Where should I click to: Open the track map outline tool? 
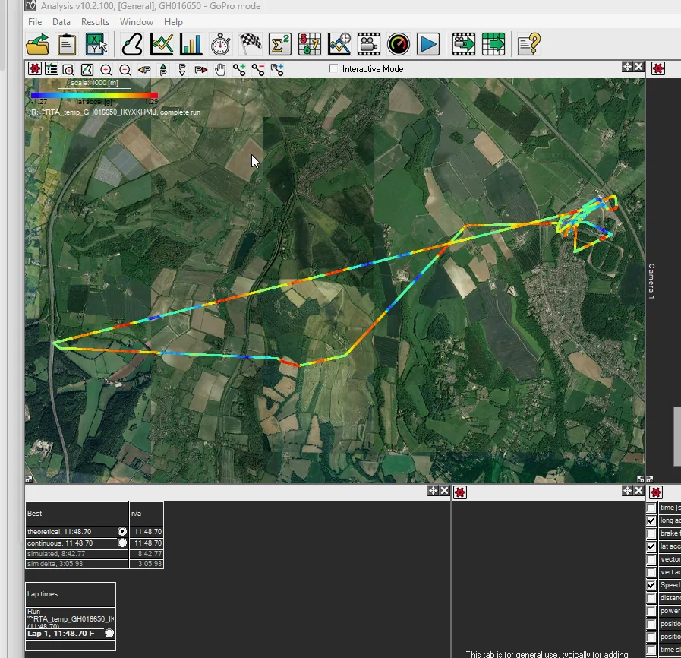(x=132, y=44)
